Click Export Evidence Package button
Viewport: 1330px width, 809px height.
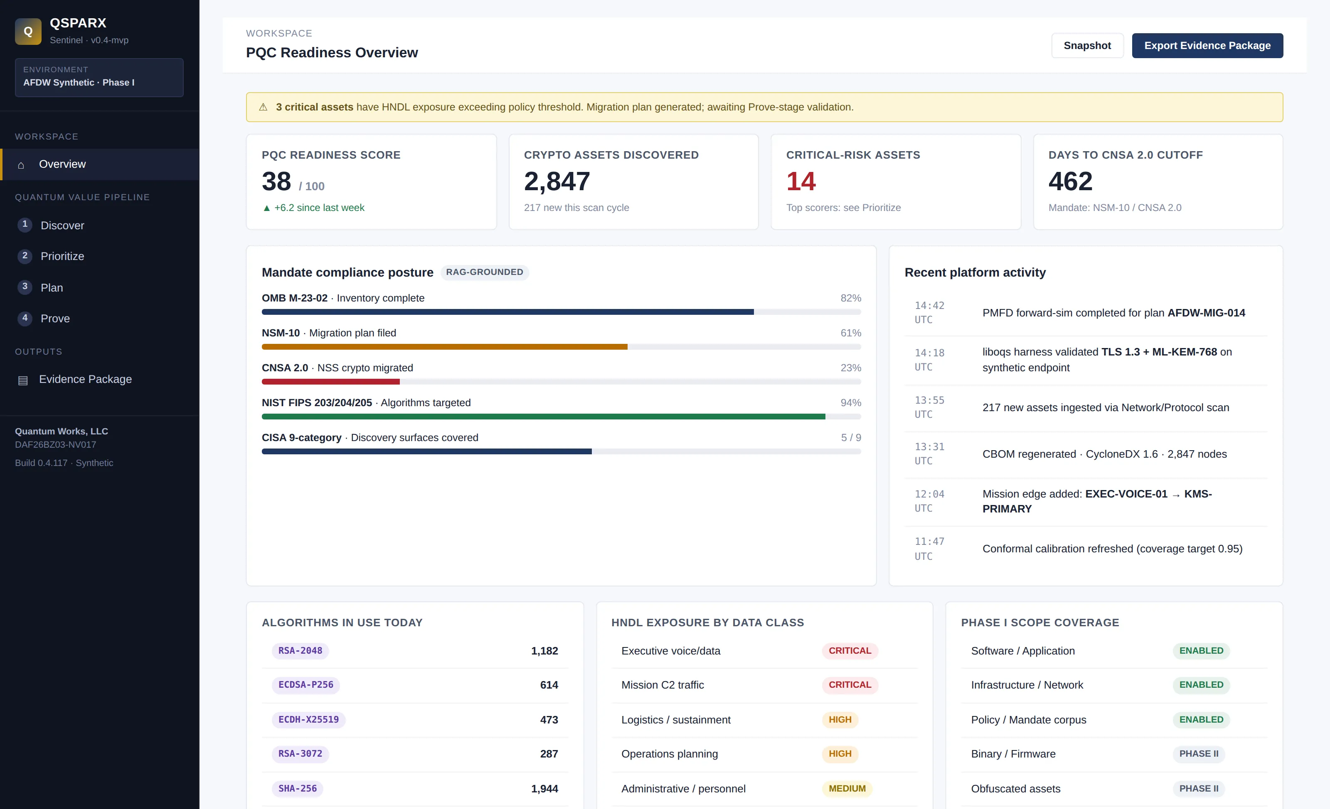coord(1207,46)
